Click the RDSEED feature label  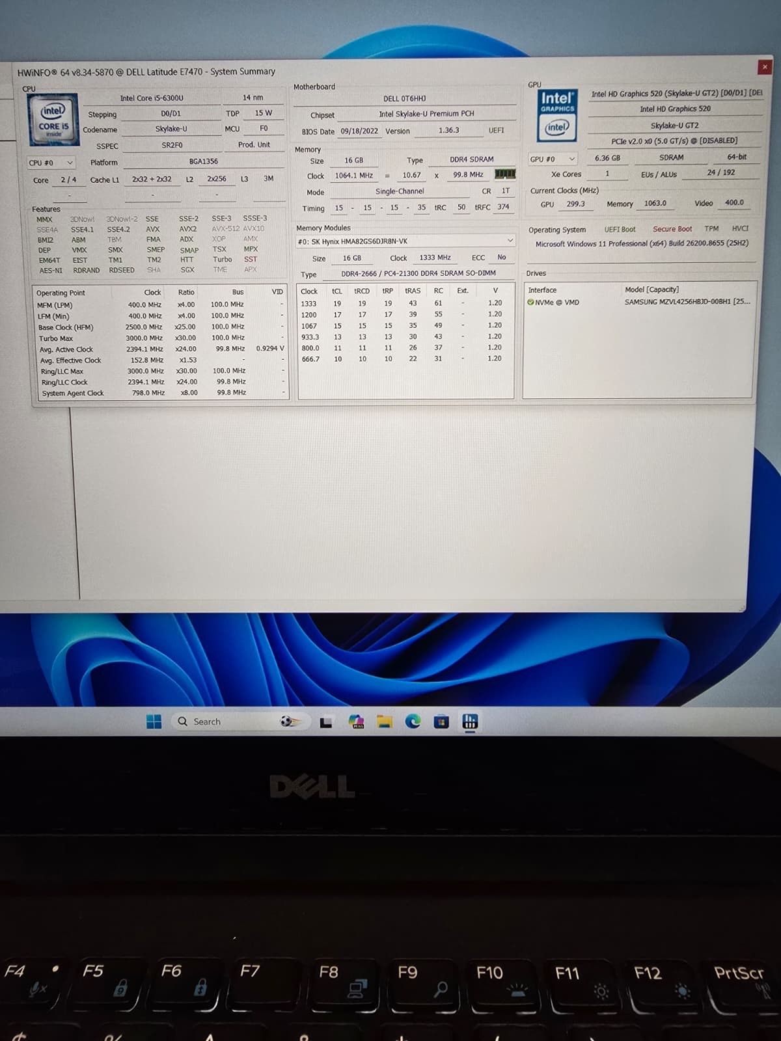122,270
